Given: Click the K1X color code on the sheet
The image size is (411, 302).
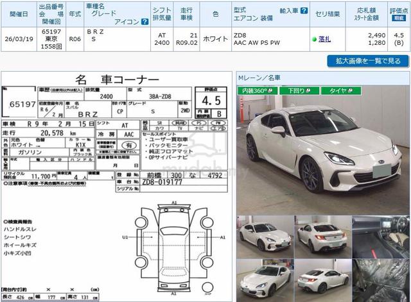Looking at the screenshot, I should click(x=81, y=145).
